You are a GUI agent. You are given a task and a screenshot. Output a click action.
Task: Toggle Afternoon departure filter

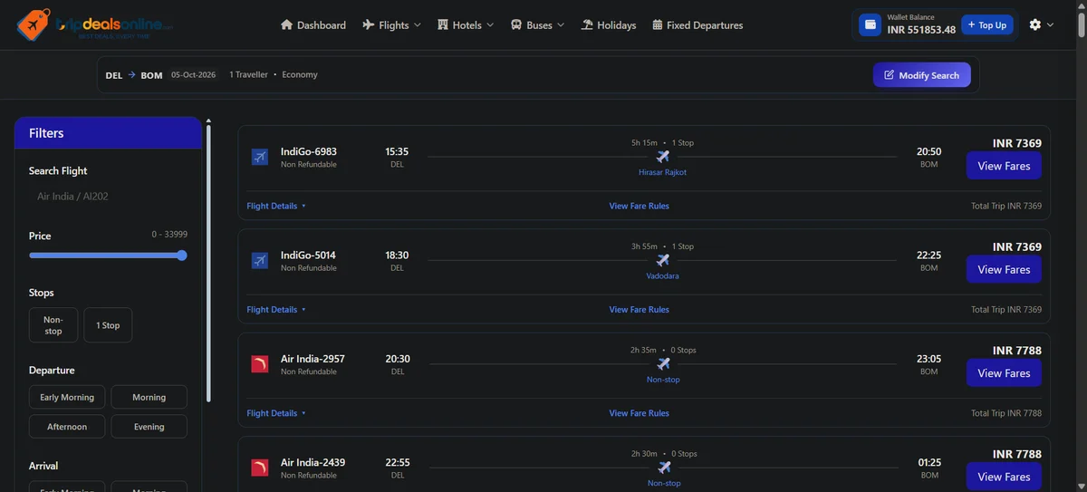tap(67, 427)
